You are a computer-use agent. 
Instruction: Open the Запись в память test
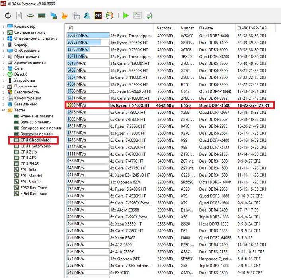(x=35, y=122)
